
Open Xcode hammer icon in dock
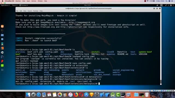(x=102, y=95)
